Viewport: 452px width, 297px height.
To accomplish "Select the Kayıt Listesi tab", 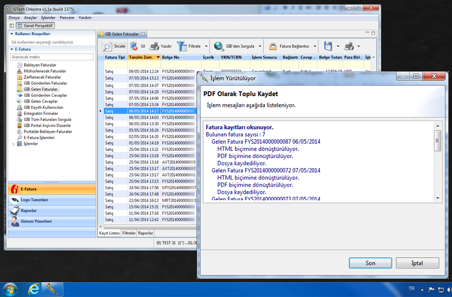I will (109, 233).
